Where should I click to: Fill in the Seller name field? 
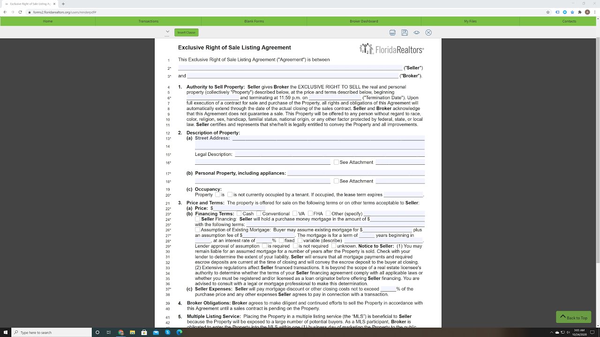pyautogui.click(x=290, y=68)
